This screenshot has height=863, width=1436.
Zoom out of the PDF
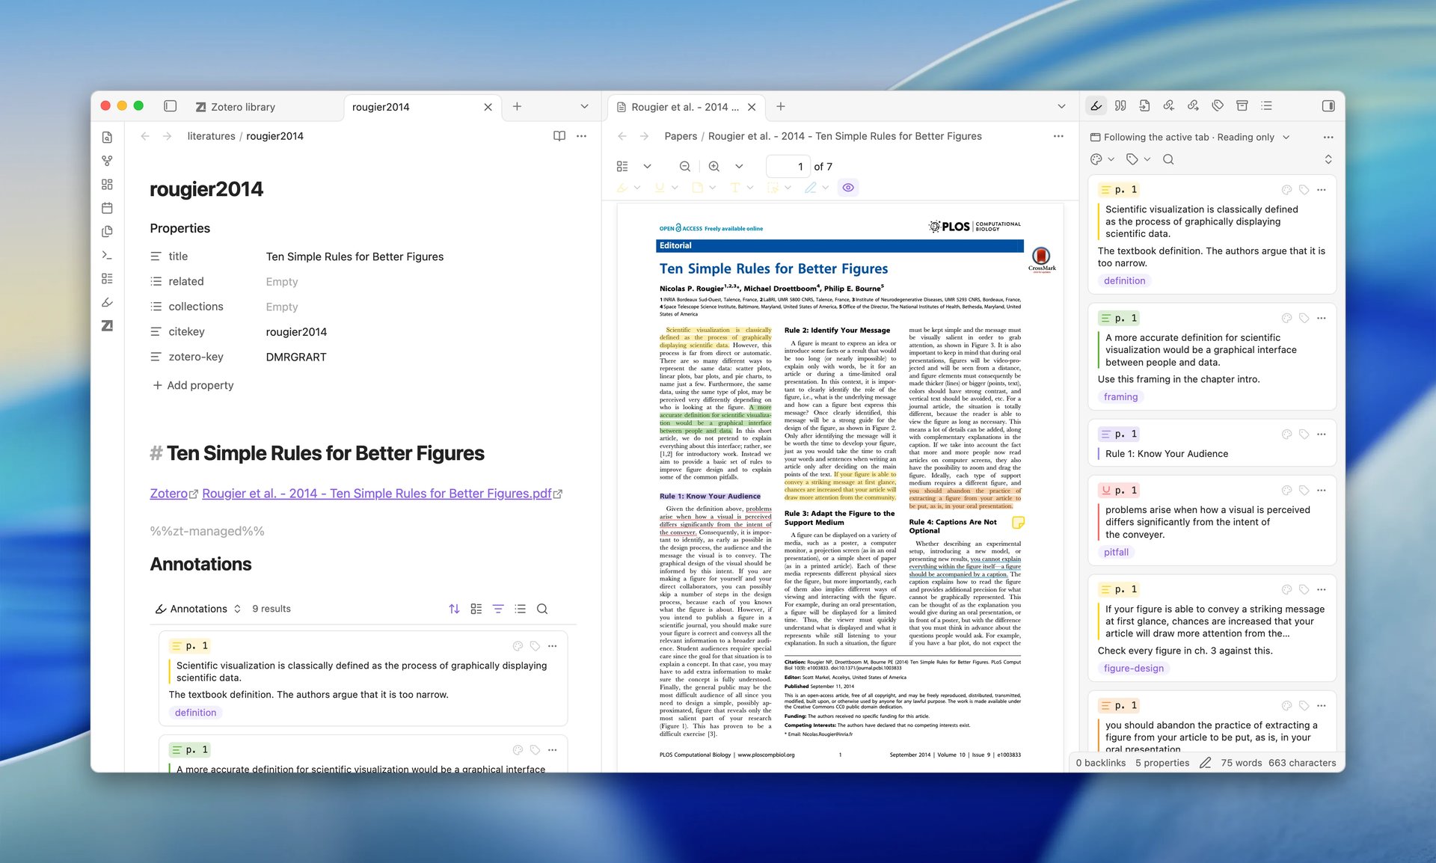[x=684, y=167]
